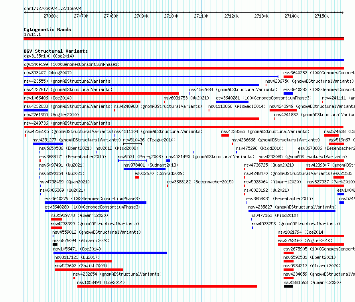Screen dimensions: 355x302
Task: Open esv22670 (Conrad2009) label
Action: (160, 173)
